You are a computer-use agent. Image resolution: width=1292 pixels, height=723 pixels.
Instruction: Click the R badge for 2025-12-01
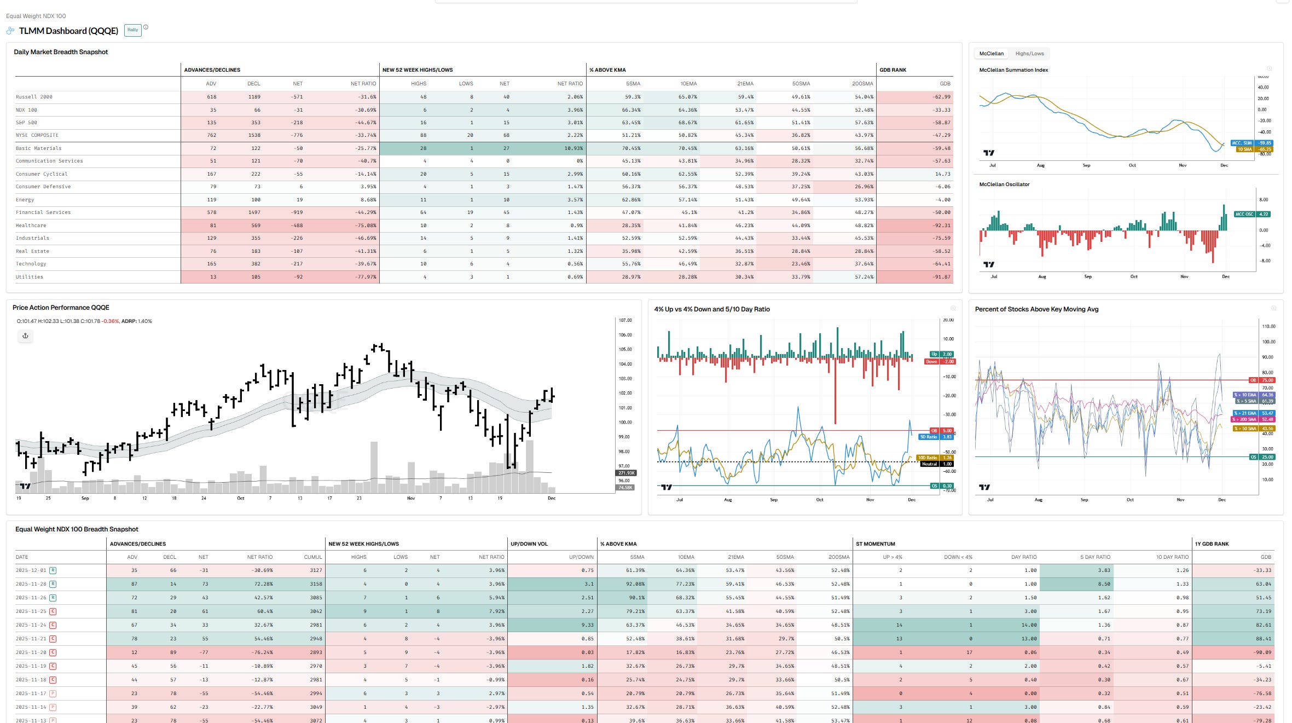click(x=53, y=570)
